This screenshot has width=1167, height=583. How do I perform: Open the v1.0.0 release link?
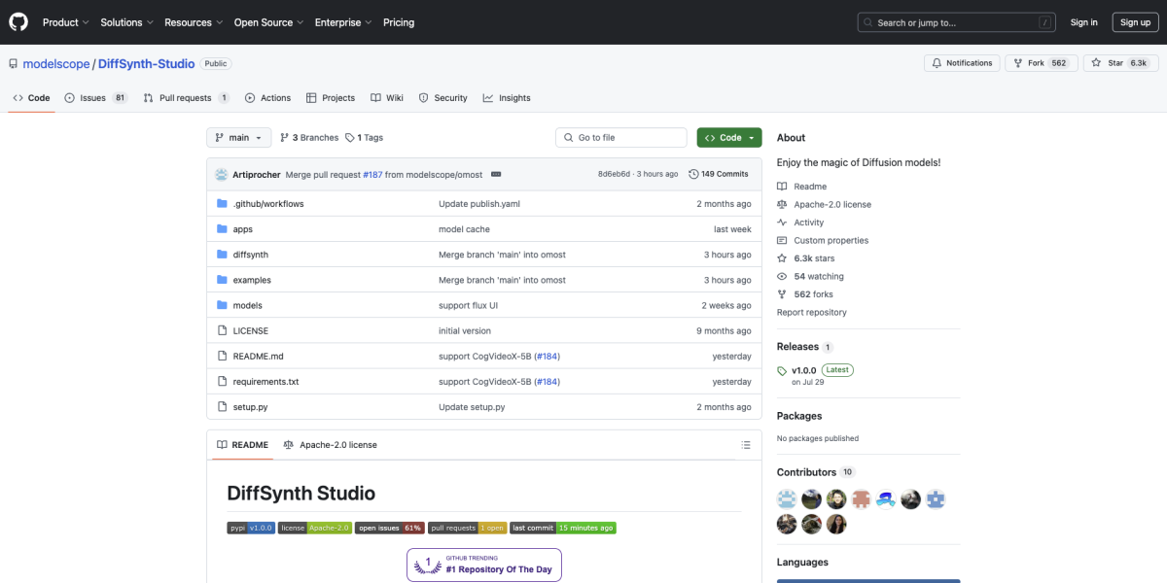[802, 370]
